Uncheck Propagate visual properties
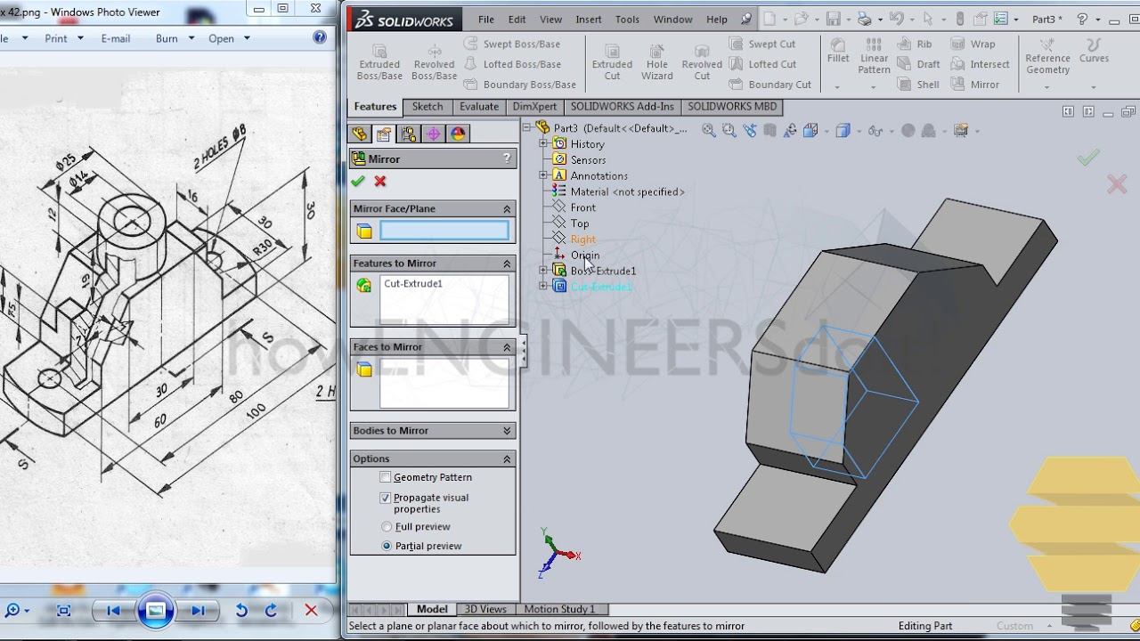This screenshot has width=1140, height=641. click(386, 498)
